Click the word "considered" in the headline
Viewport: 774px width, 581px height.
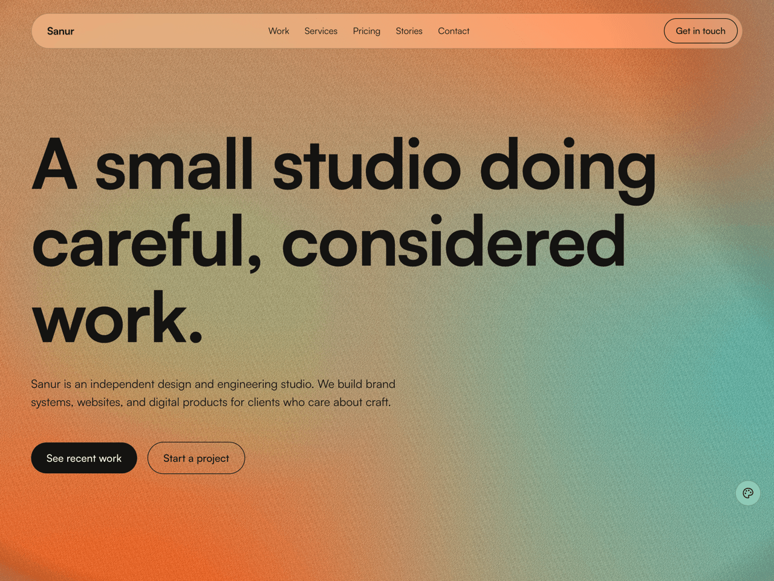click(x=454, y=243)
